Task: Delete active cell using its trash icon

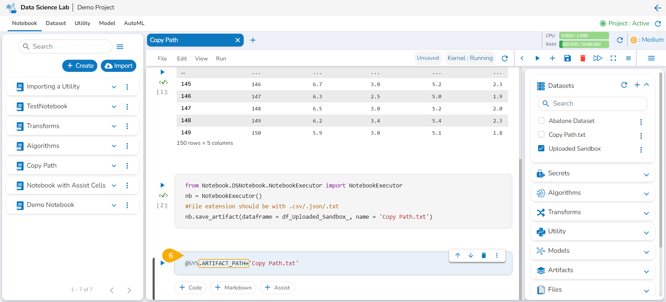Action: (x=484, y=255)
